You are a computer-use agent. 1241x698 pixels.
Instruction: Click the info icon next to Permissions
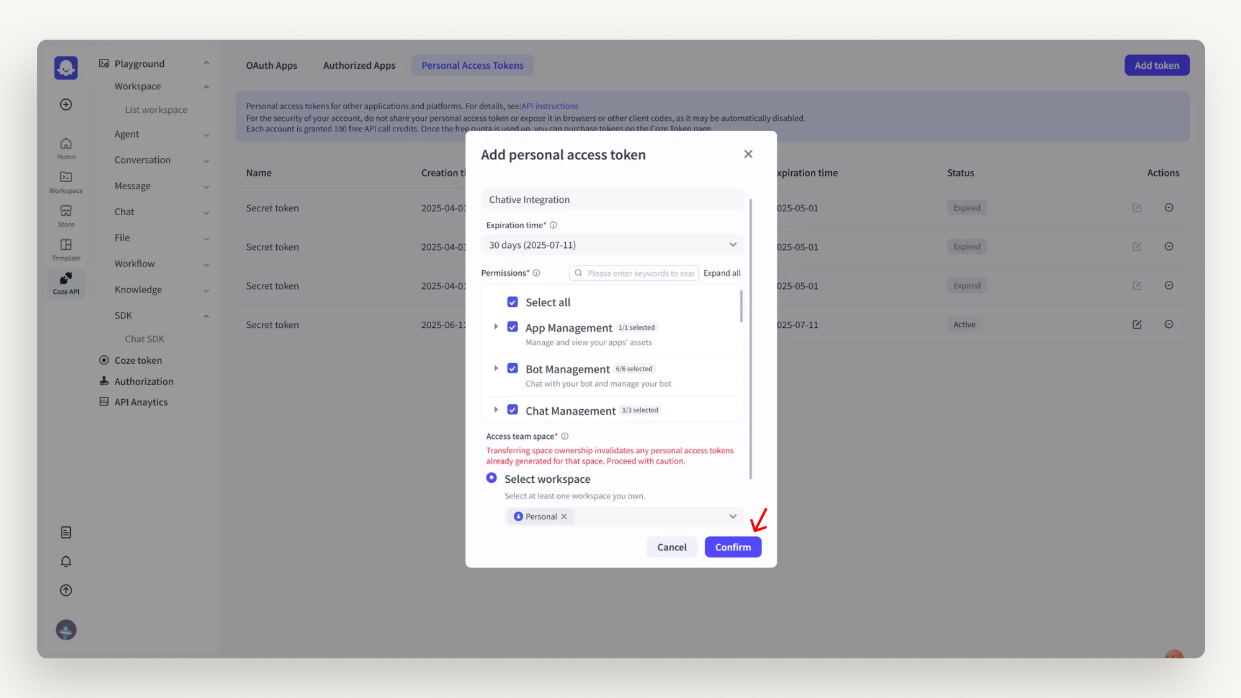(x=536, y=273)
